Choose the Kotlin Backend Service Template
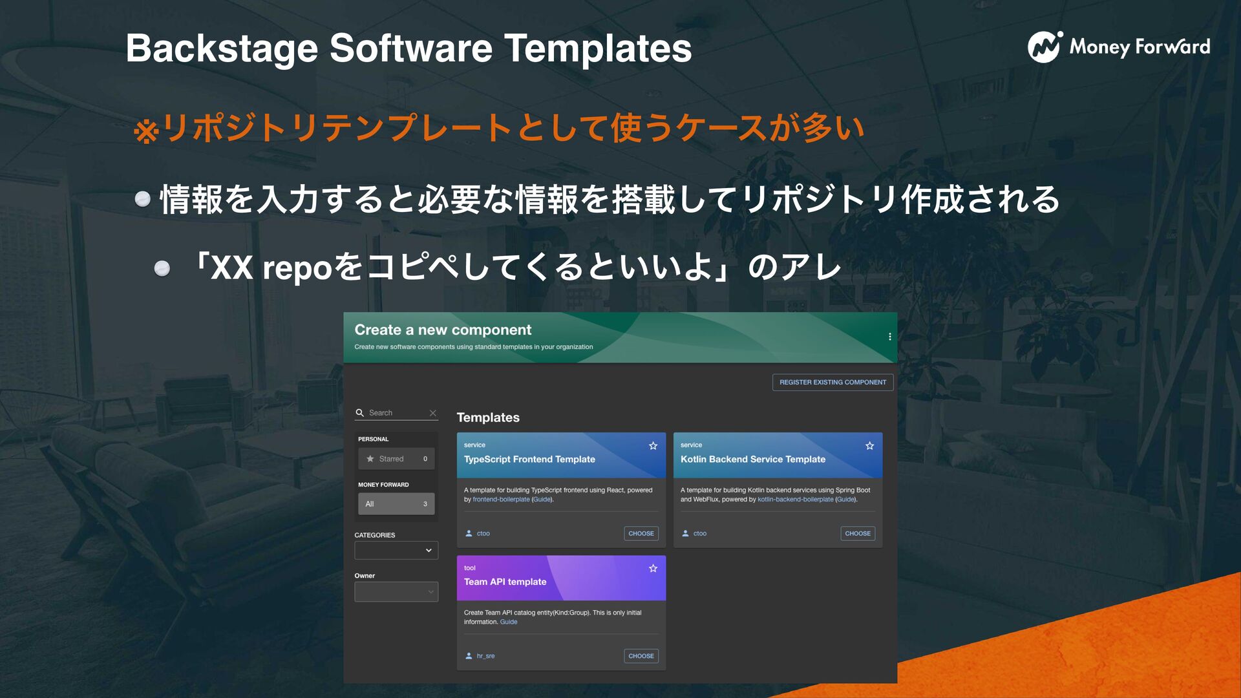Screen dimensions: 1241x698 point(858,533)
